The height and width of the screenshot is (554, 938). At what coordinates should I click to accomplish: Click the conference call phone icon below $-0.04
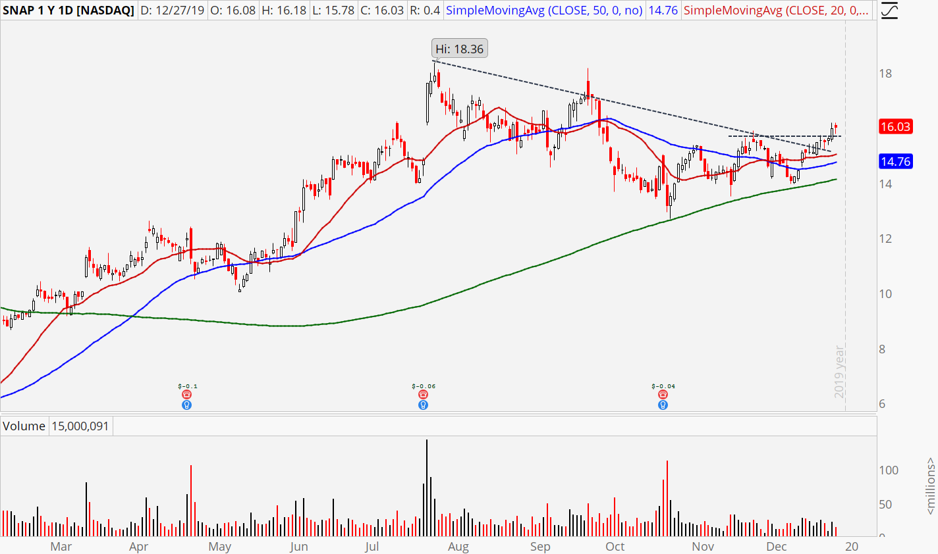pos(663,395)
